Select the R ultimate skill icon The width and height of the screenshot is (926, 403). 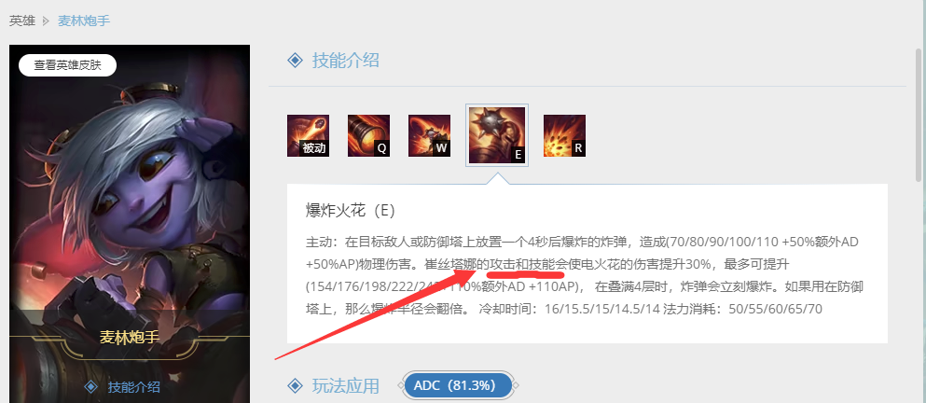[x=564, y=136]
